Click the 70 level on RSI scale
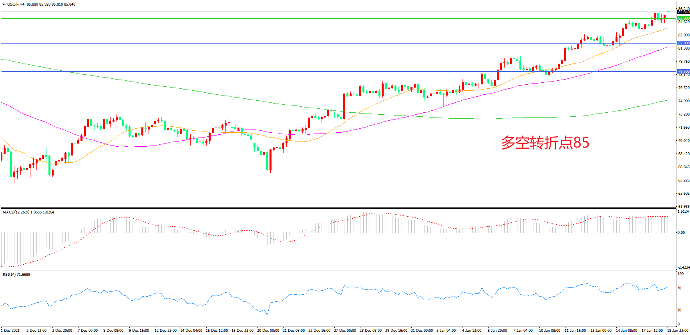Image resolution: width=690 pixels, height=335 pixels. (679, 288)
